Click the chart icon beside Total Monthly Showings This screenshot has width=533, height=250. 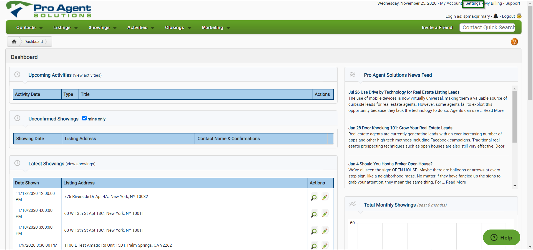click(x=353, y=204)
